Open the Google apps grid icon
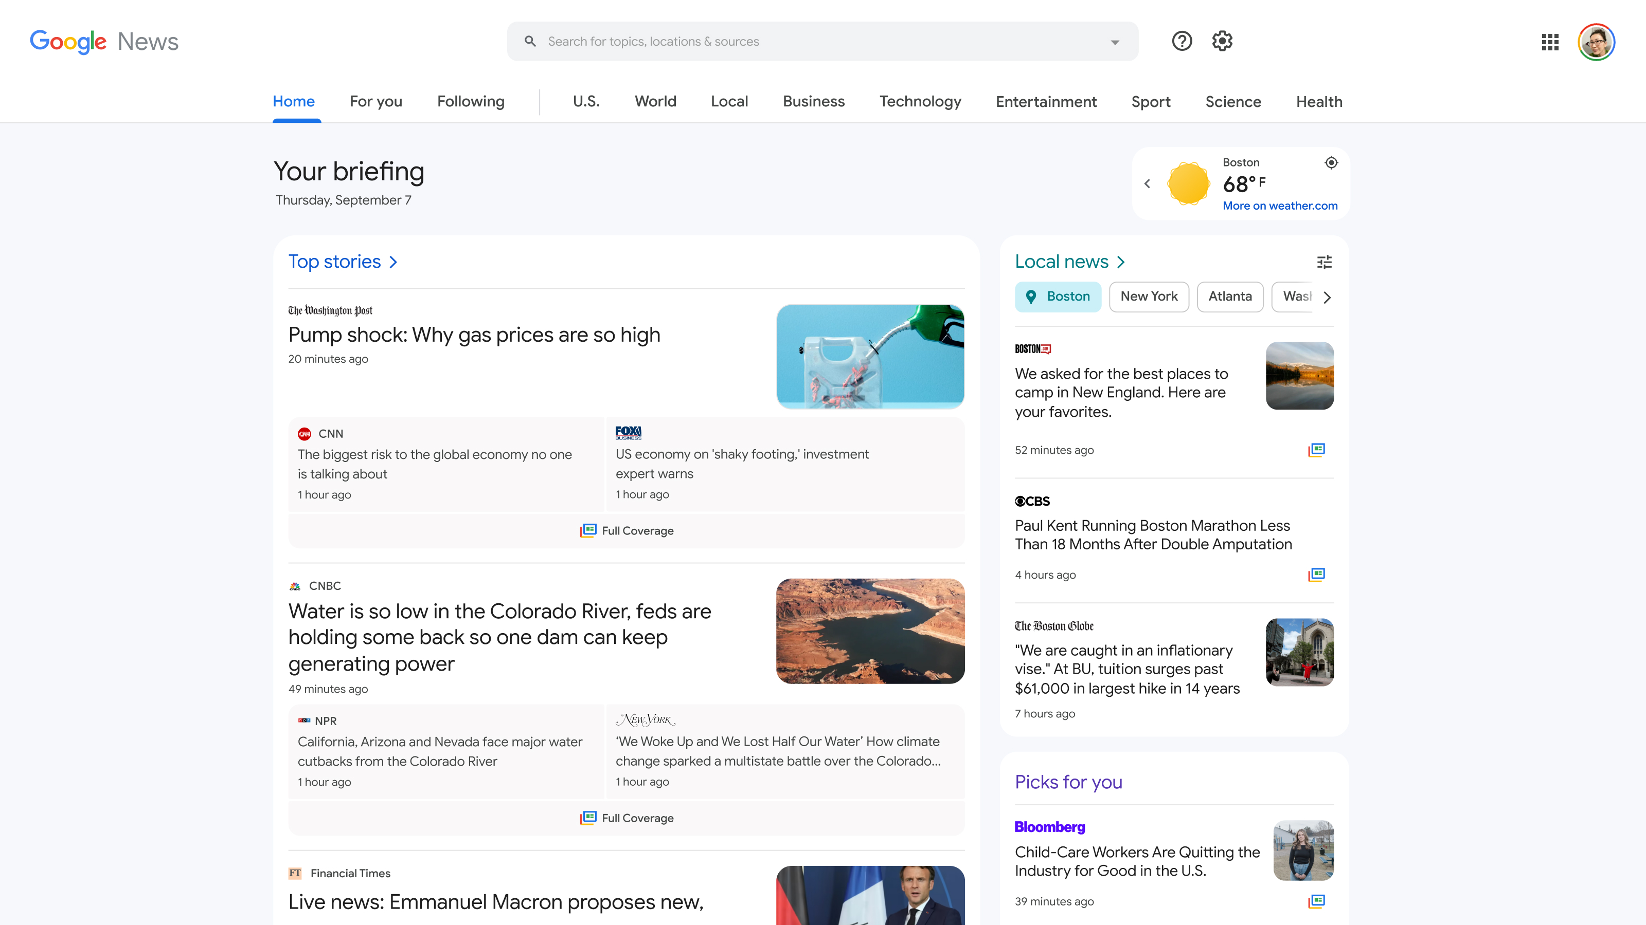Screen dimensions: 1646x925 pos(1549,42)
